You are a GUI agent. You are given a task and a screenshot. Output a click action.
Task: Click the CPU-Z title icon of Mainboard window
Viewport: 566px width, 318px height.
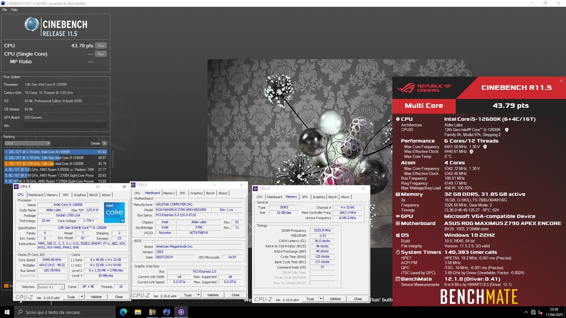pos(133,185)
